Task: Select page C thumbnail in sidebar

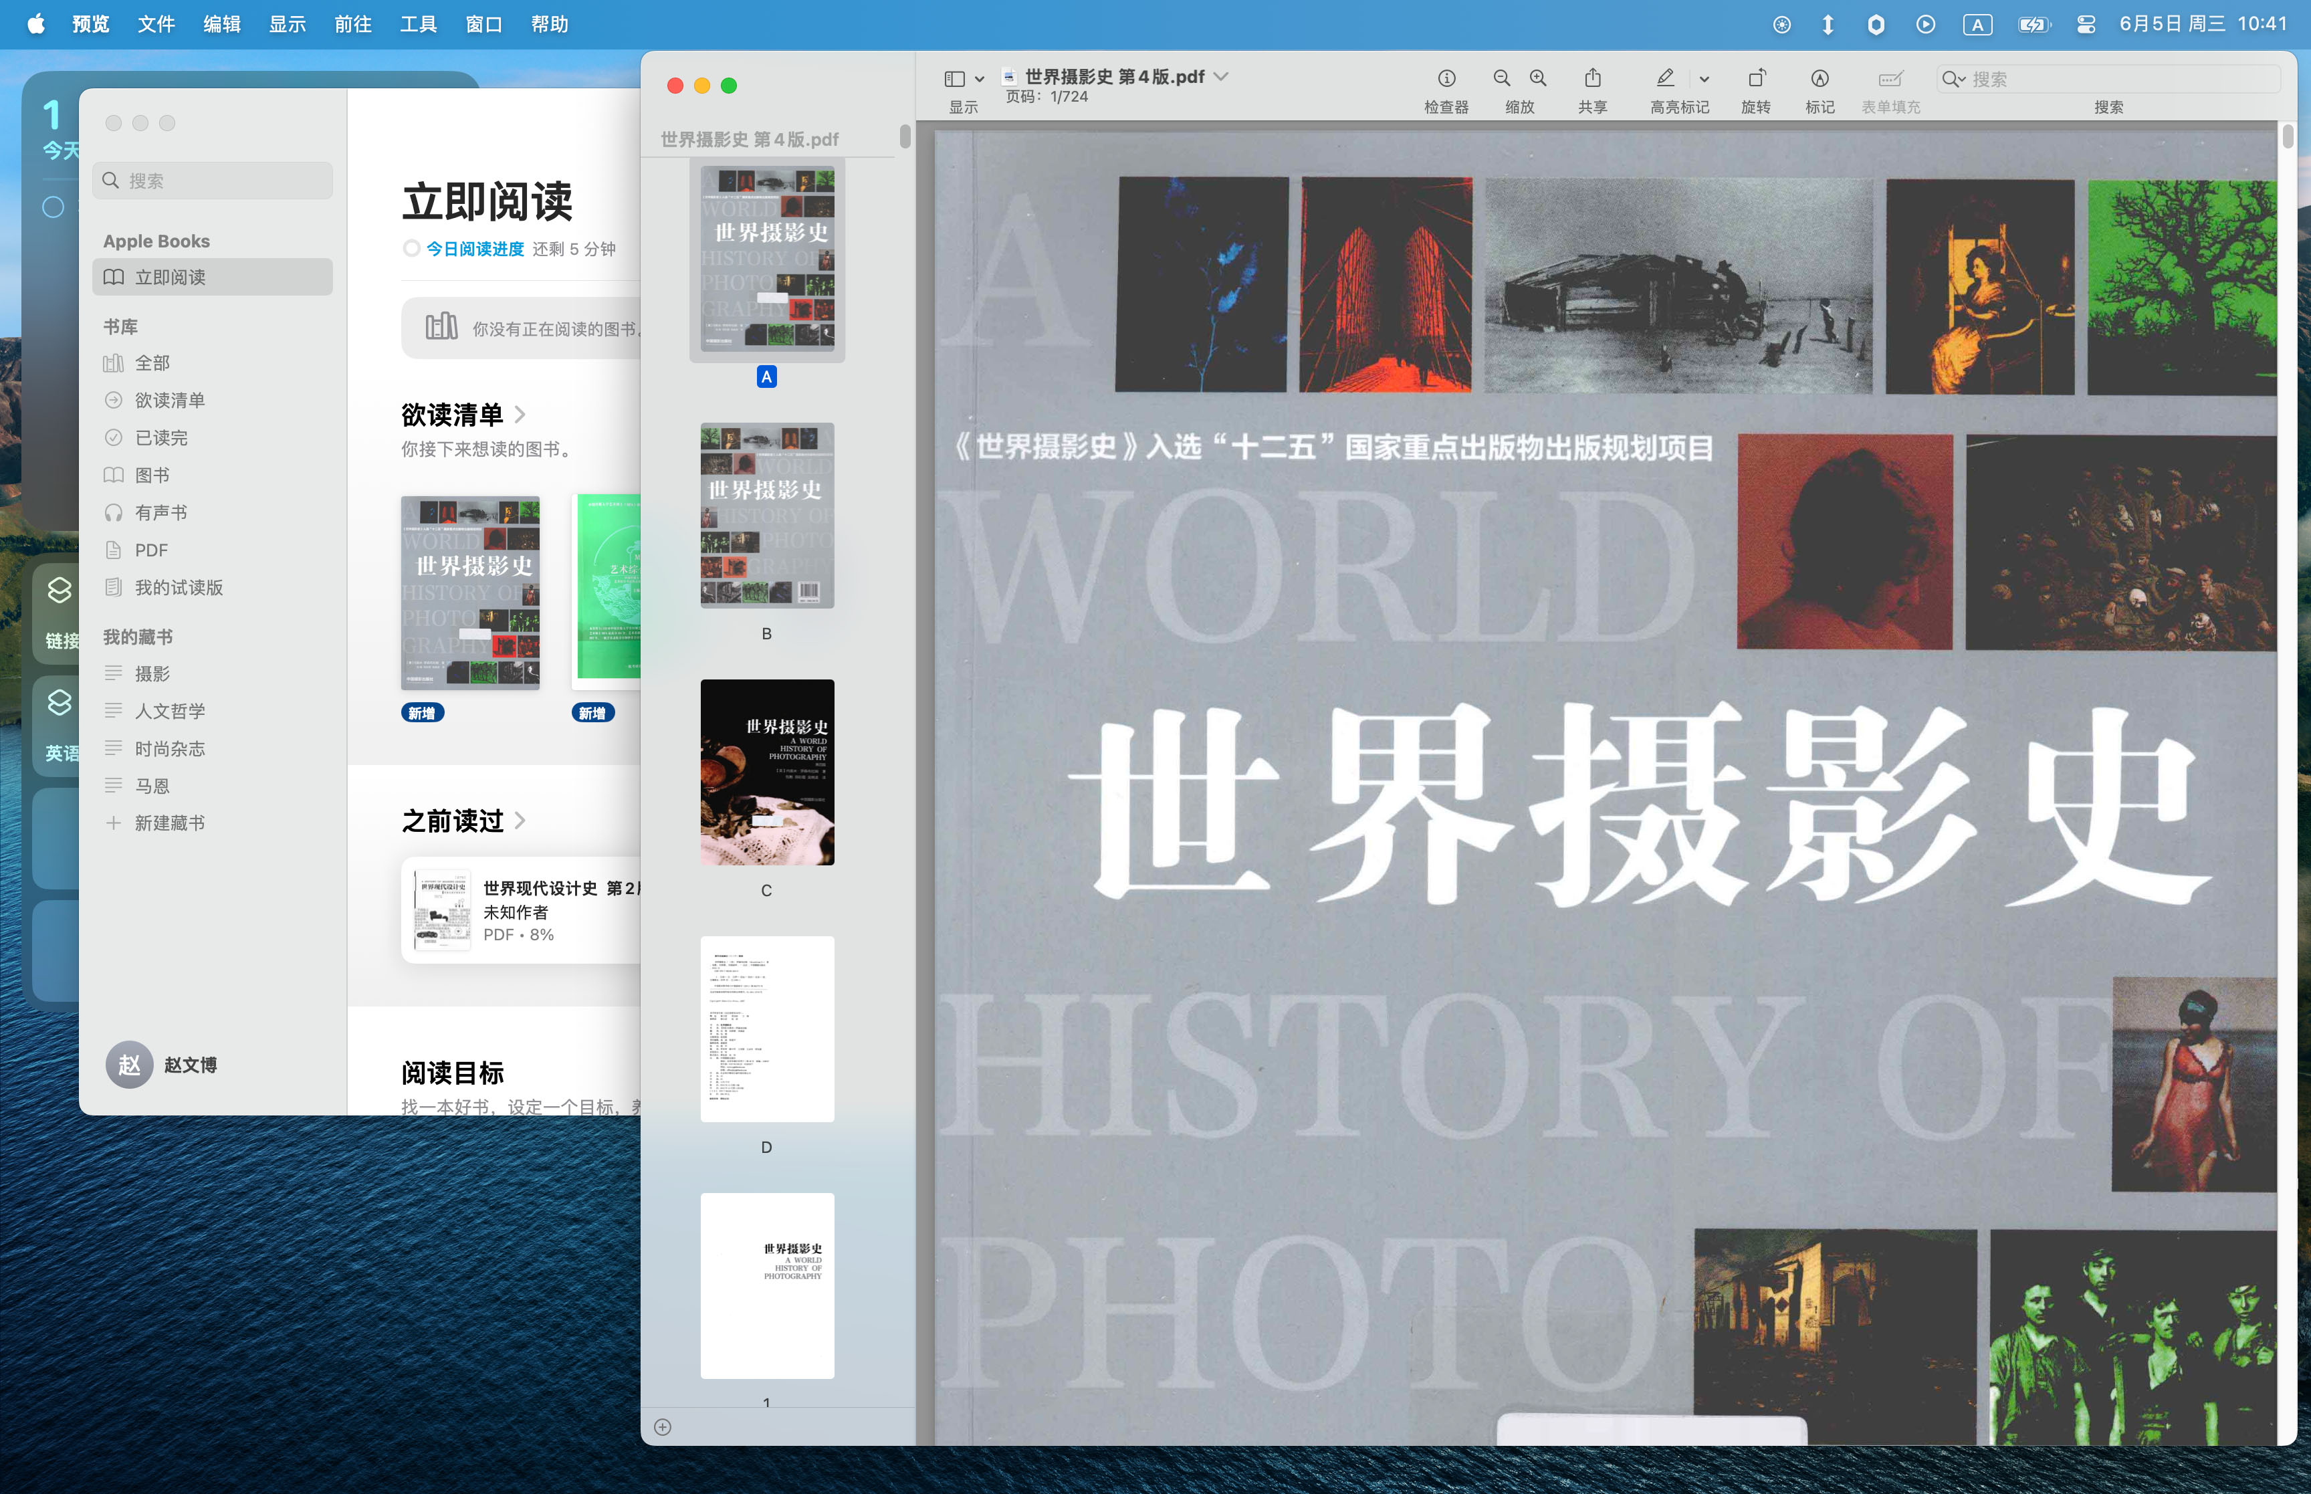Action: click(767, 772)
